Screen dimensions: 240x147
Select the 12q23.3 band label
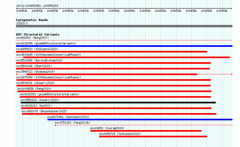(22, 23)
